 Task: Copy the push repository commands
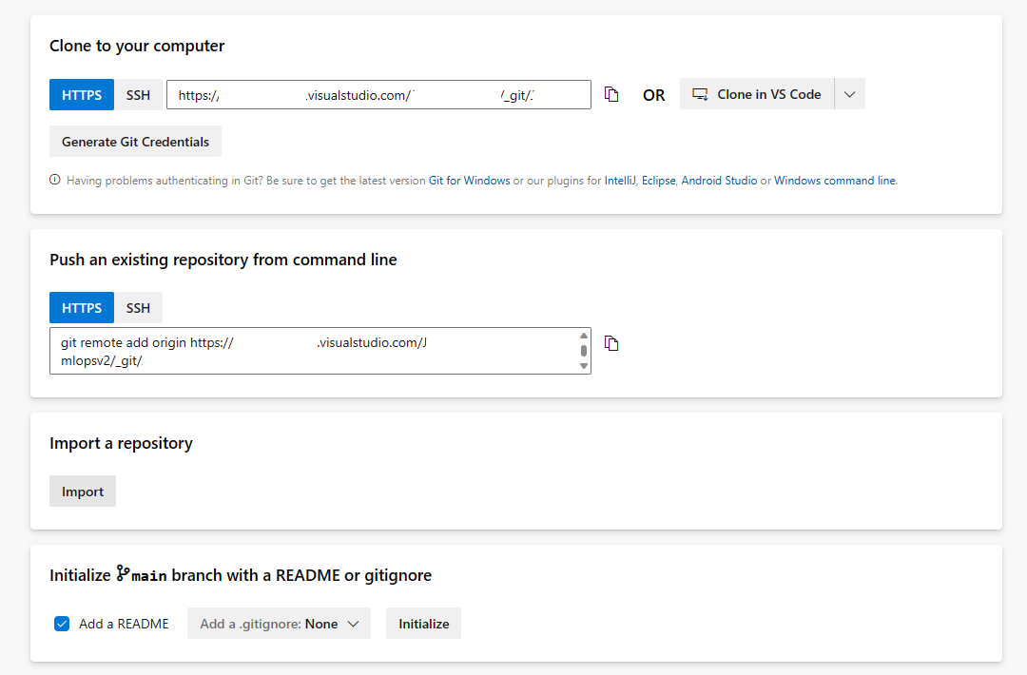(x=611, y=343)
